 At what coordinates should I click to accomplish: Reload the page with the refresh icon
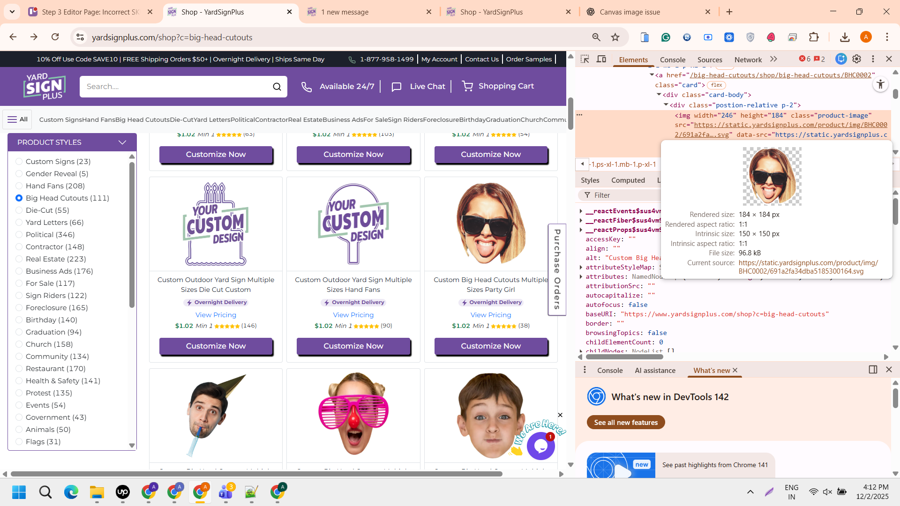point(55,37)
